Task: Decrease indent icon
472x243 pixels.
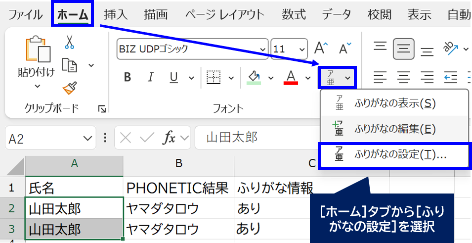Action: (x=450, y=78)
